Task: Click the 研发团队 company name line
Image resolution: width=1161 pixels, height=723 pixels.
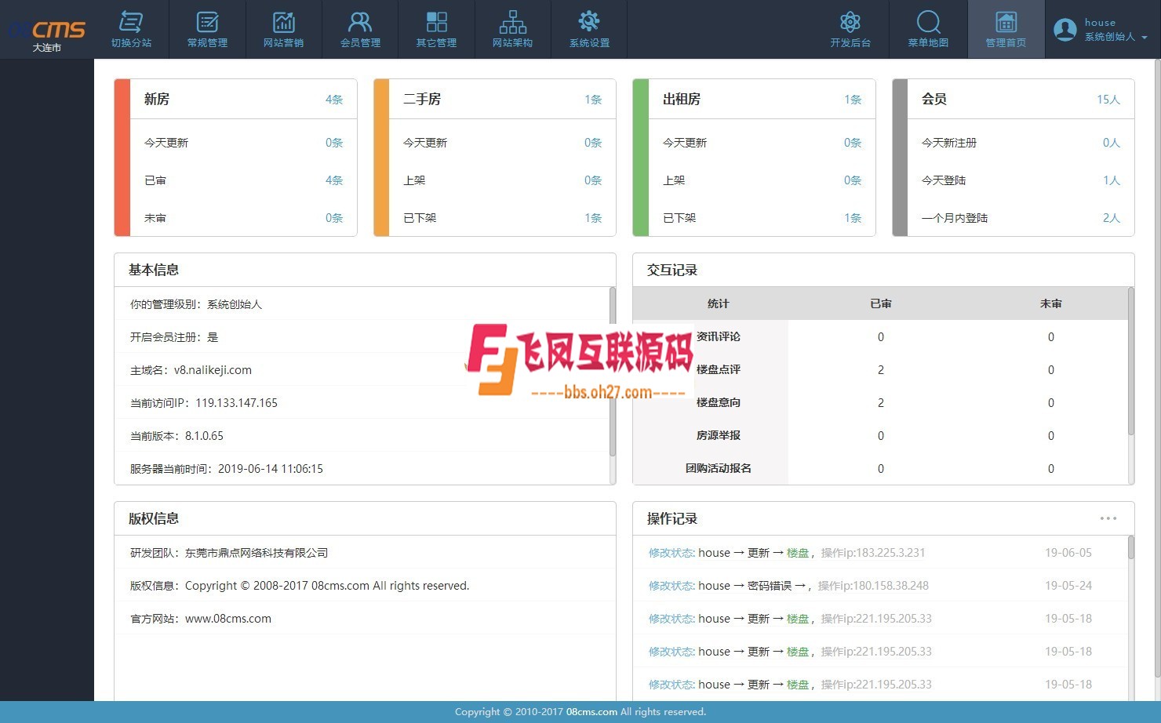Action: click(229, 553)
